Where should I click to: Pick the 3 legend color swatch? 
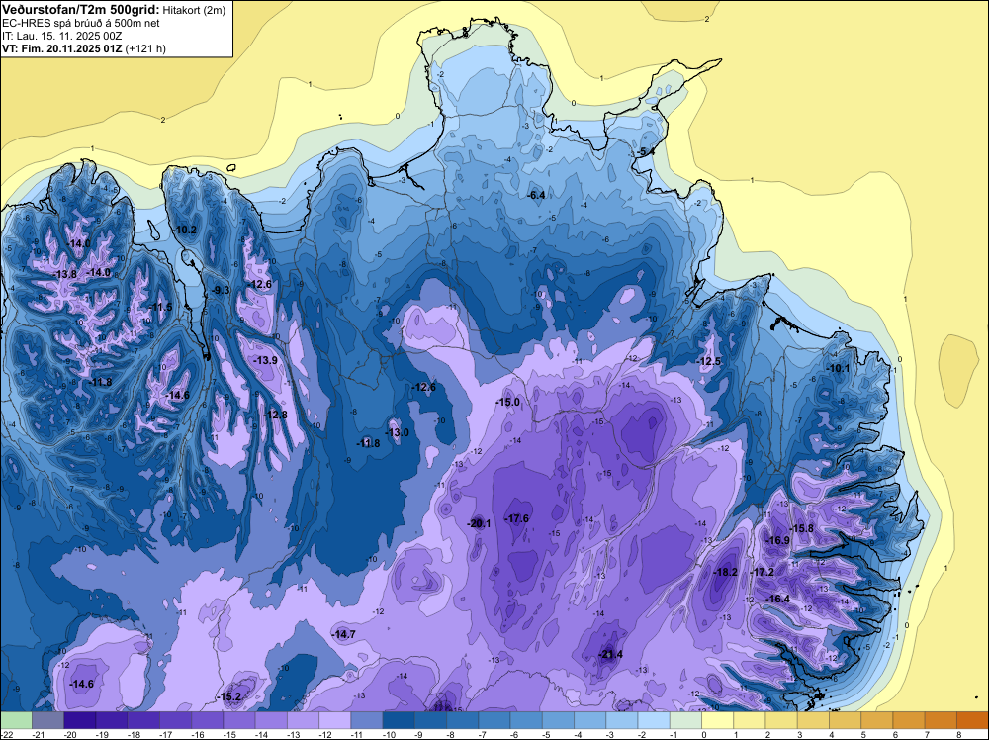[814, 720]
